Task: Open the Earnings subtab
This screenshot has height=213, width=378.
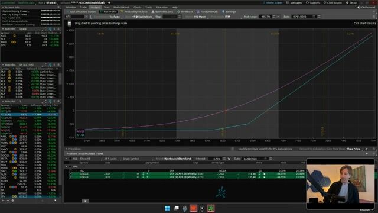Action: click(229, 12)
